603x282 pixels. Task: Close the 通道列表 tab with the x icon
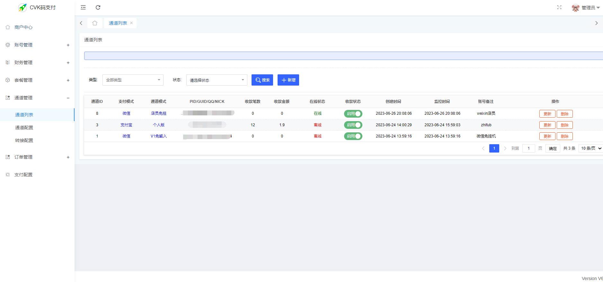click(x=131, y=23)
